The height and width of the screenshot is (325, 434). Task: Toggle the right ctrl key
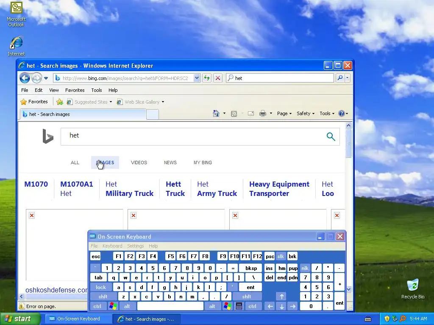pyautogui.click(x=252, y=306)
